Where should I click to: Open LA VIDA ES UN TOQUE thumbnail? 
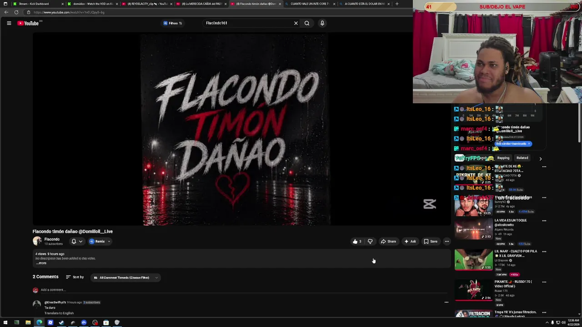473,230
